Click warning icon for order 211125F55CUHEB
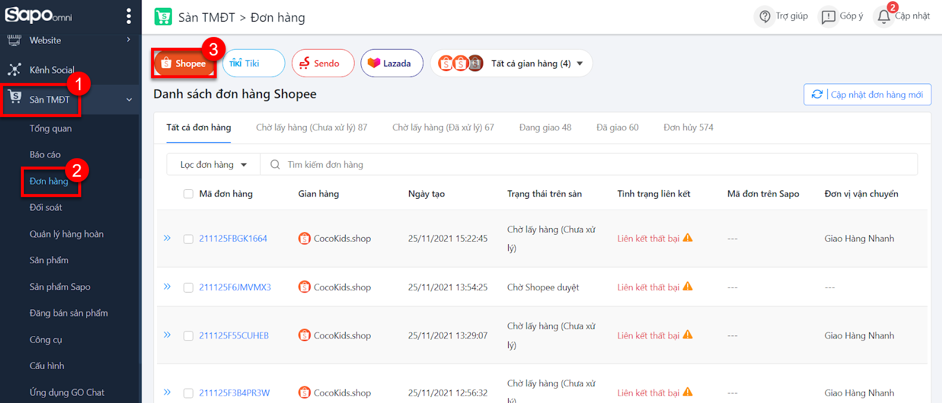Viewport: 942px width, 403px height. point(688,335)
